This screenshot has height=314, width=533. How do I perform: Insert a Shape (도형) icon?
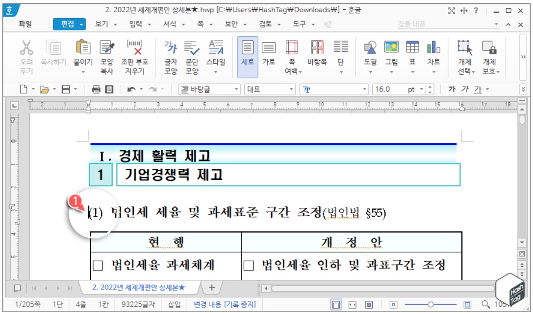click(370, 47)
